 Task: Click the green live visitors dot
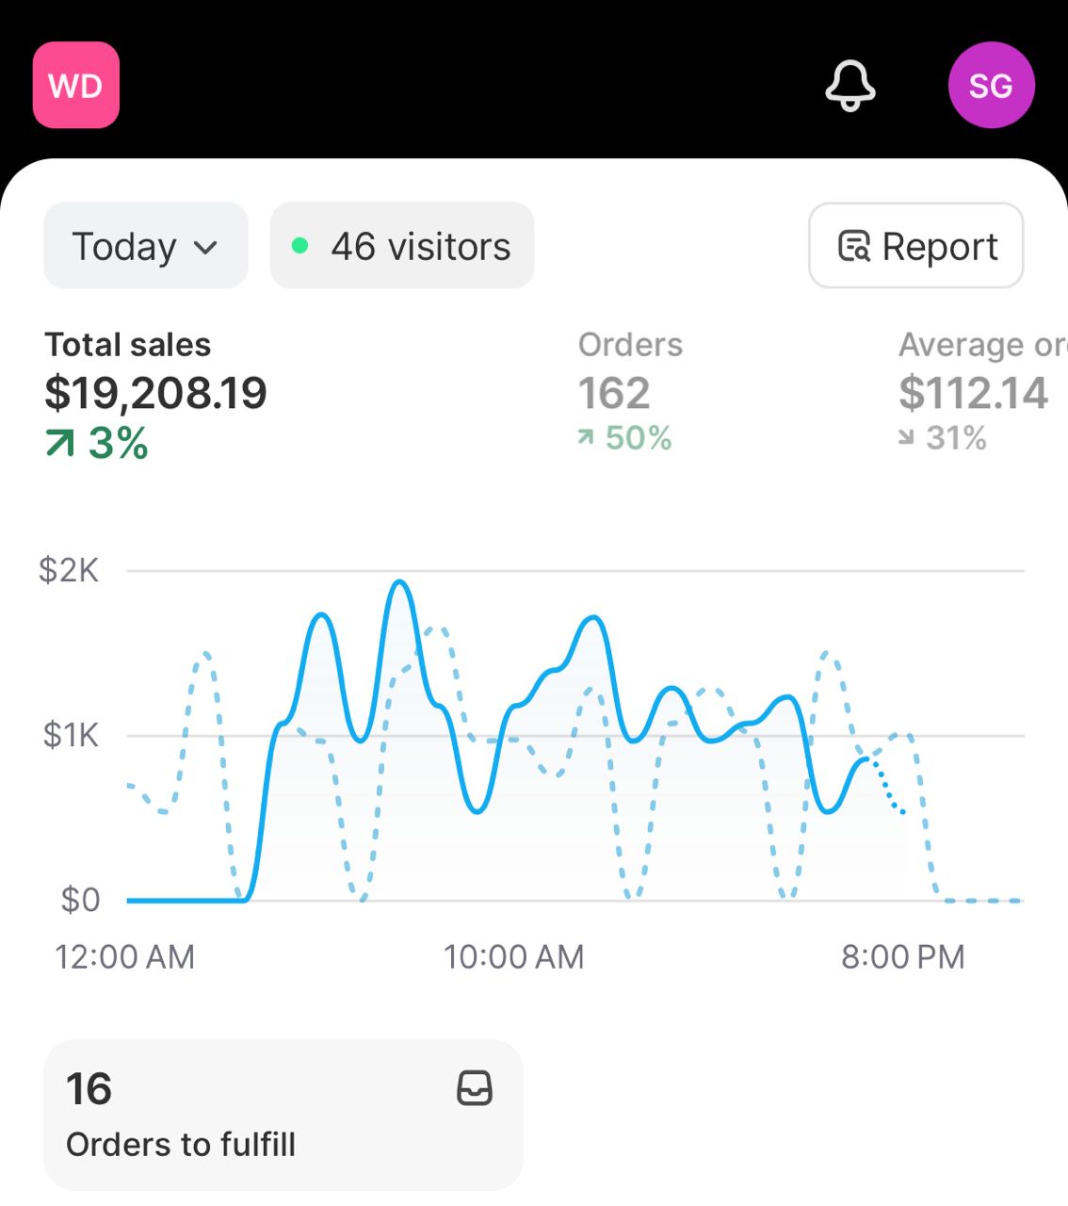pos(300,246)
